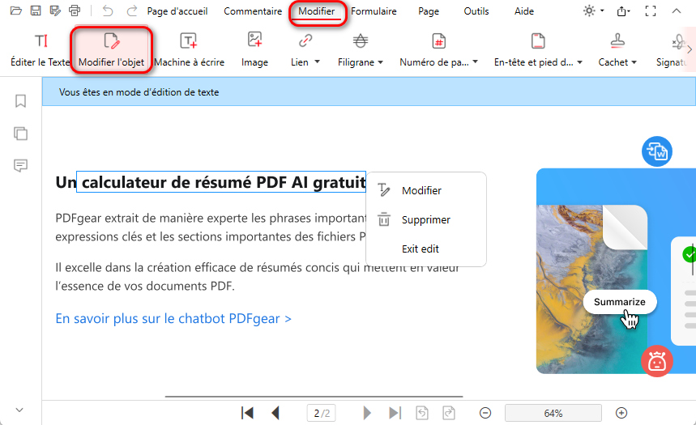Click the En-tête et pied de page icon

[x=538, y=40]
